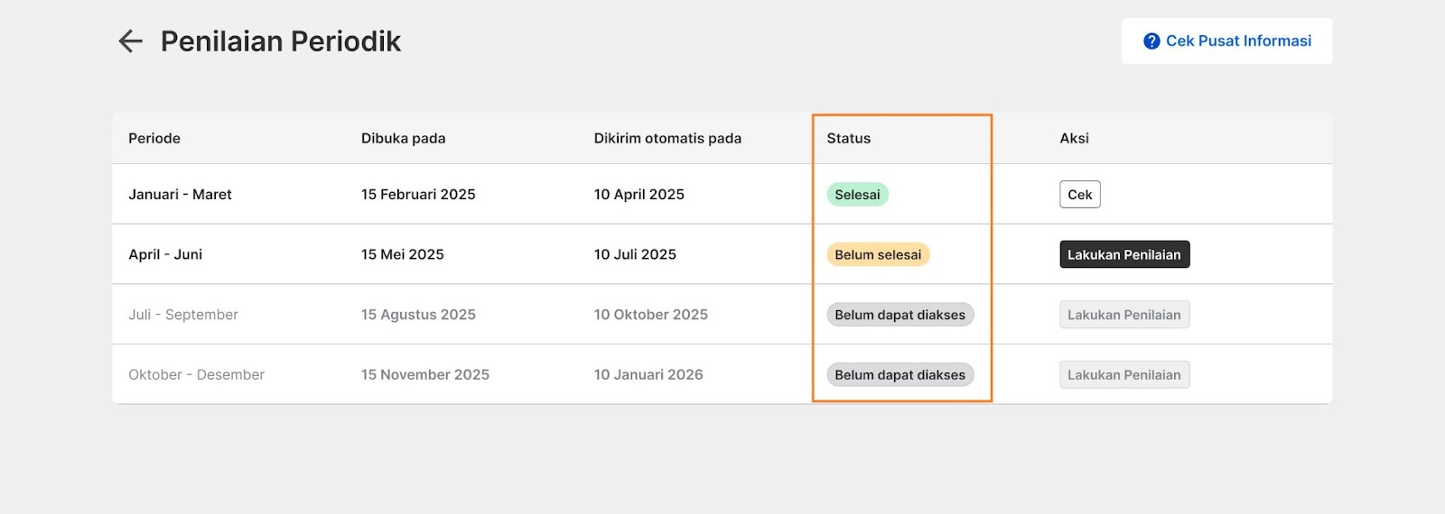Click the Aksi column header
This screenshot has width=1445, height=514.
point(1074,138)
